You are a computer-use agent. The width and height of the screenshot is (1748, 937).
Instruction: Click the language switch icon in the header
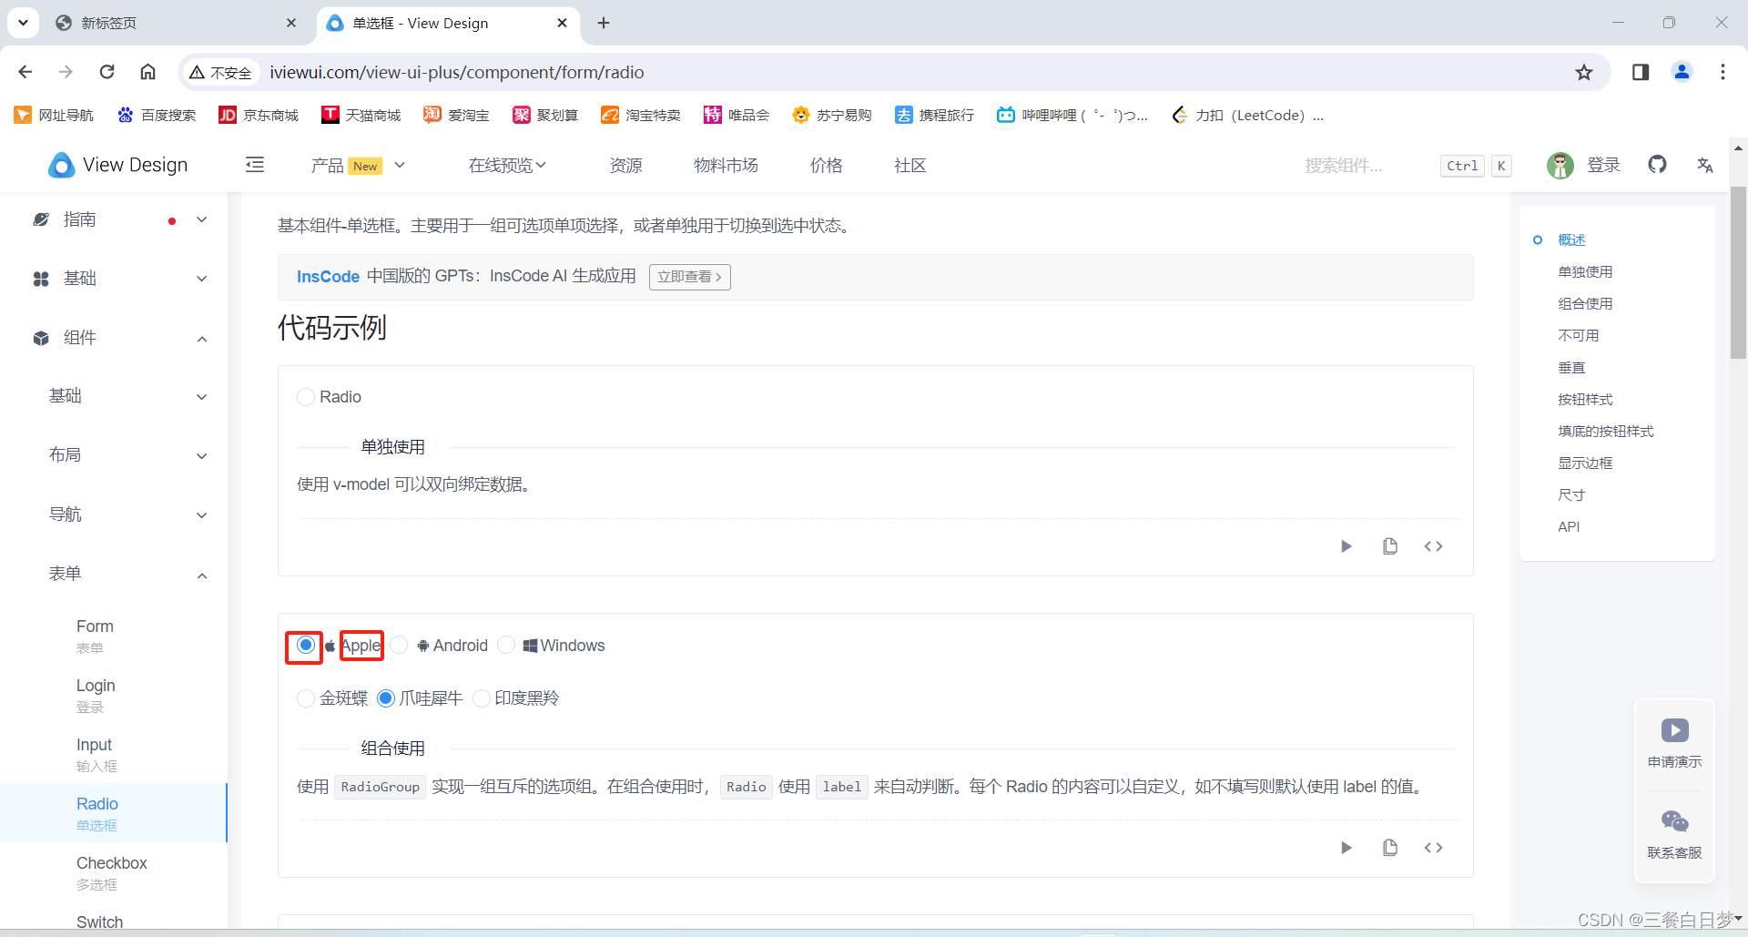pos(1705,165)
